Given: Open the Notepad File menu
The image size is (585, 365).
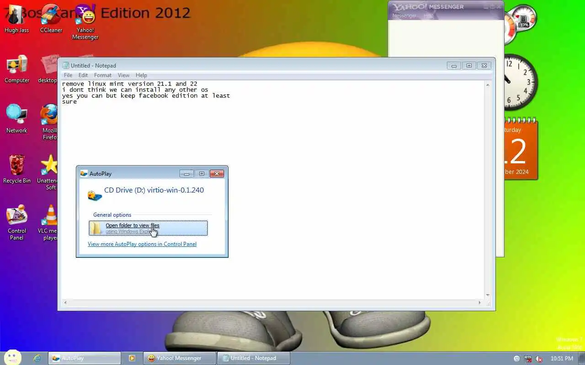Looking at the screenshot, I should [68, 75].
